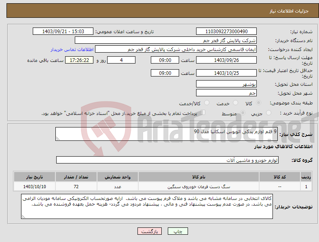Click the announcement date field 1403/09/21 - 15:03
319x242 pixels.
pos(63,32)
